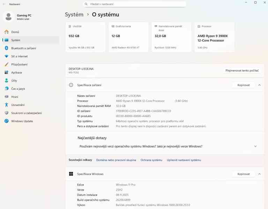The width and height of the screenshot is (268, 209).
Task: Click the Systém monitor icon in sidebar
Action: pos(7,40)
